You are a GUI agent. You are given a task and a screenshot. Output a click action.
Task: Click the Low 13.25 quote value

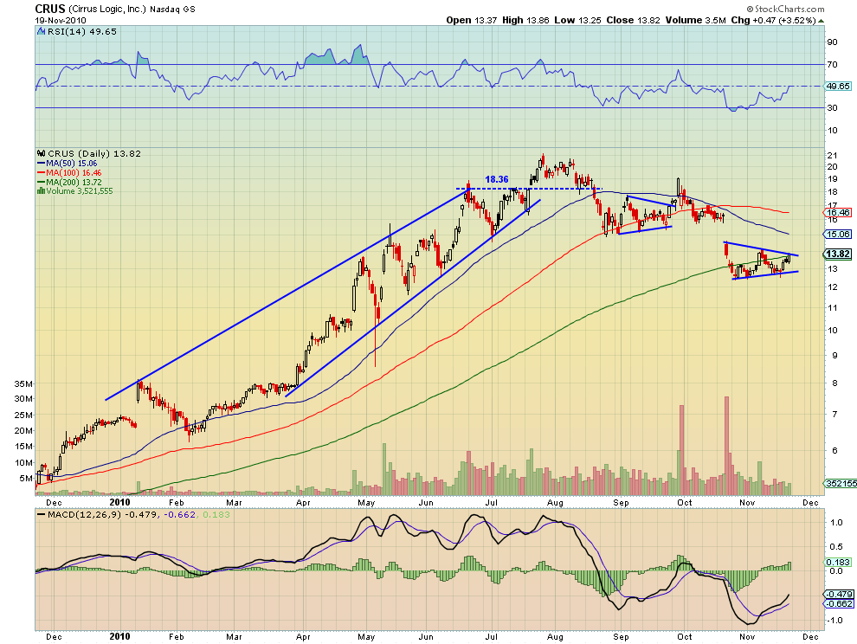click(577, 20)
